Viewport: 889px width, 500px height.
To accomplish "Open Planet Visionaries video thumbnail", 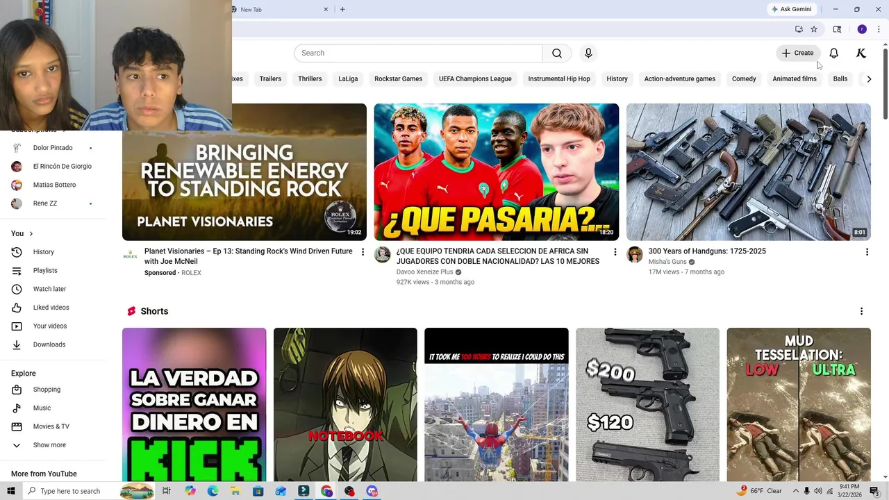I will point(244,172).
